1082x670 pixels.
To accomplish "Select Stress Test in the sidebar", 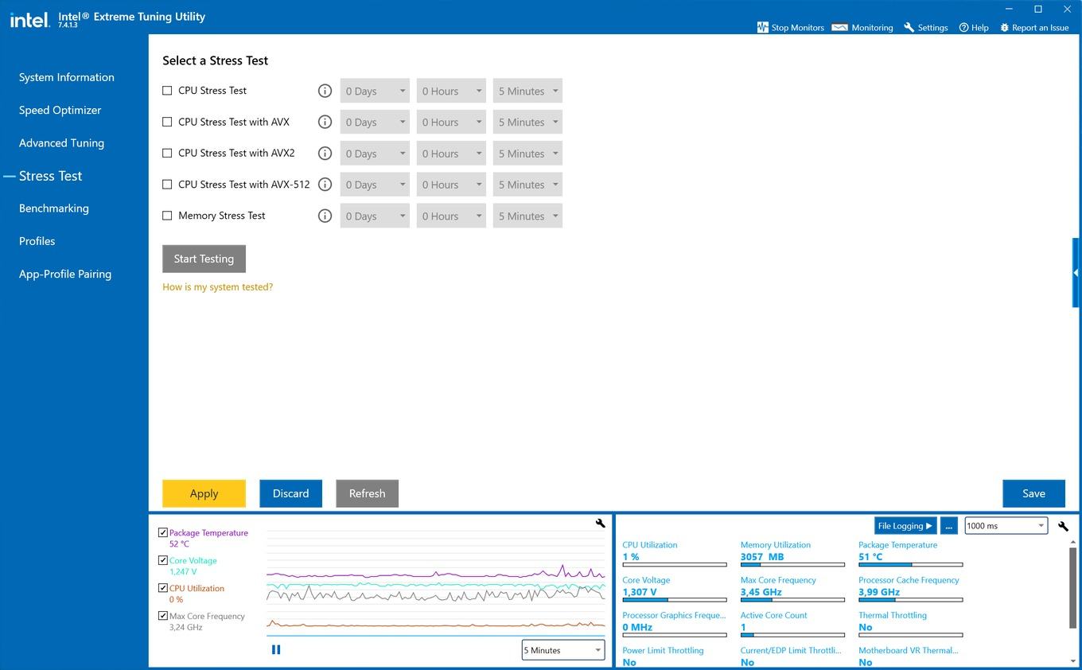I will point(50,176).
